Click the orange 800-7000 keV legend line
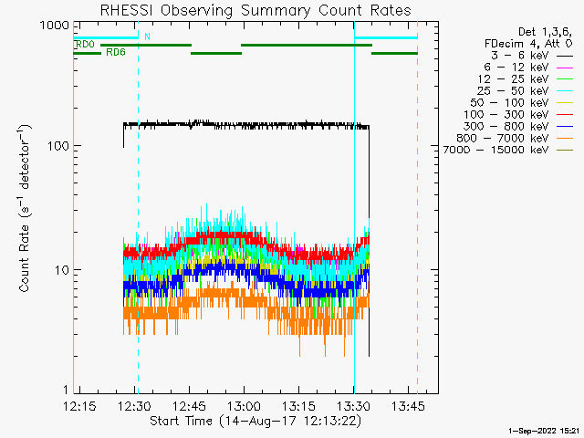 565,139
